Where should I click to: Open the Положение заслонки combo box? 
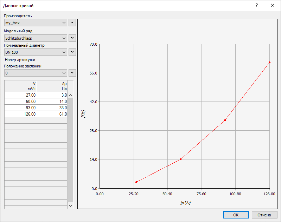tap(36, 73)
